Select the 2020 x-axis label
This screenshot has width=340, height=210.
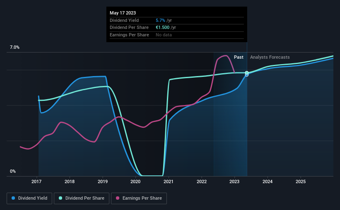135,181
